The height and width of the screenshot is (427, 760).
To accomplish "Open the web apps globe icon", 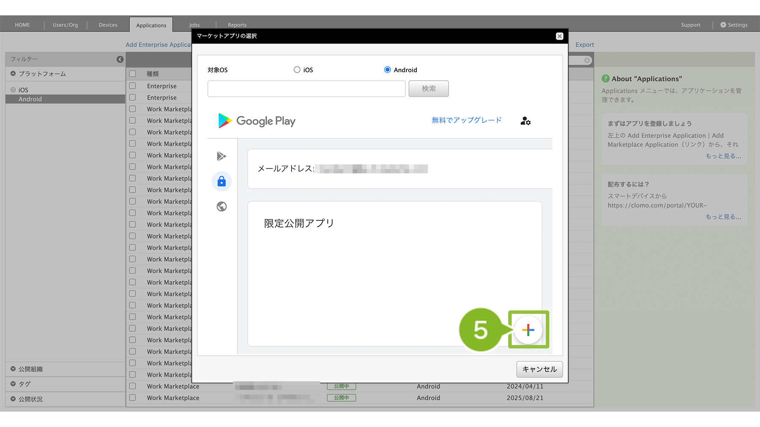I will point(221,207).
